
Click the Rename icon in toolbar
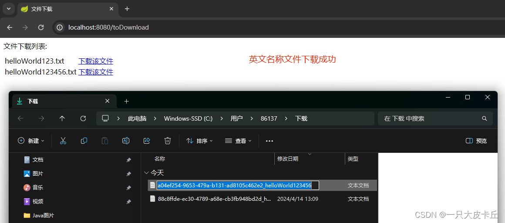point(126,141)
